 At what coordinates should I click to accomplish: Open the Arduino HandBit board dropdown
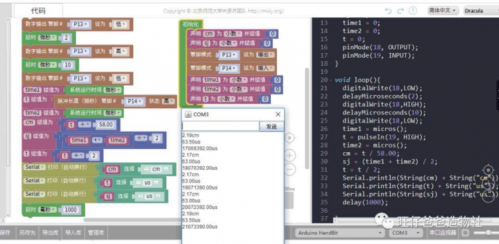click(x=339, y=233)
